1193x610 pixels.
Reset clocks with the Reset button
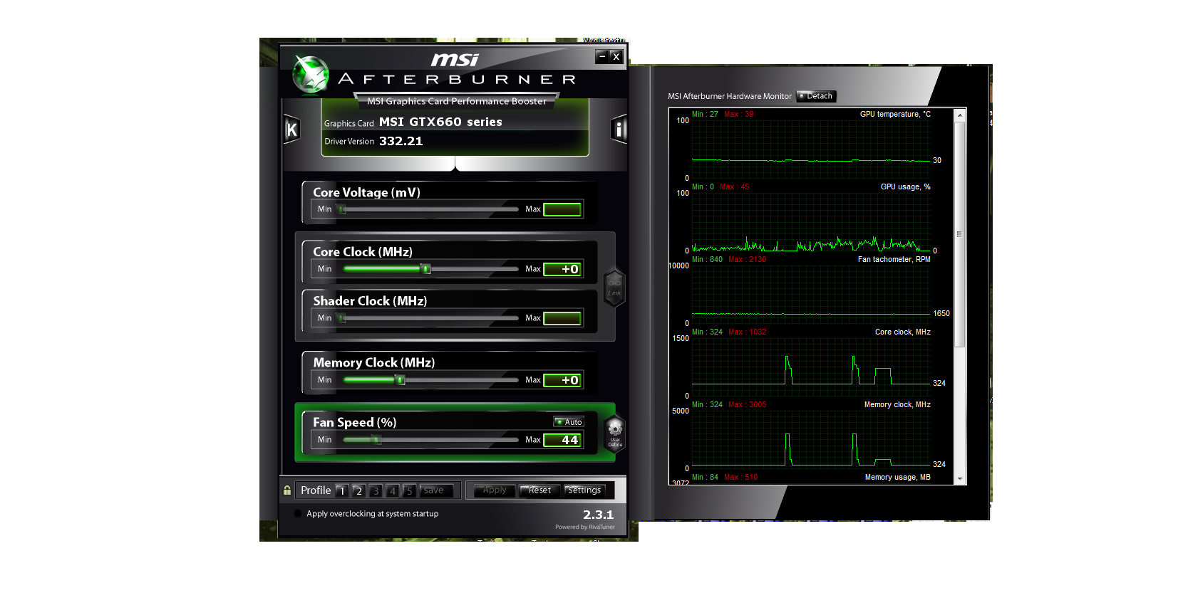[539, 490]
